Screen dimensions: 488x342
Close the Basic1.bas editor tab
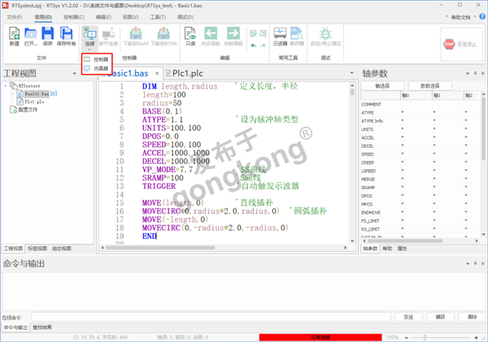point(157,73)
